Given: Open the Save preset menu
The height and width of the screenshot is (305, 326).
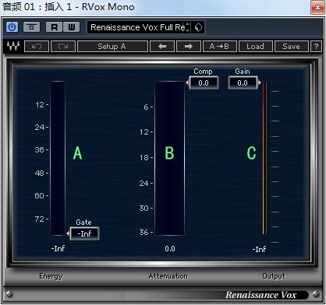Looking at the screenshot, I should tap(292, 47).
